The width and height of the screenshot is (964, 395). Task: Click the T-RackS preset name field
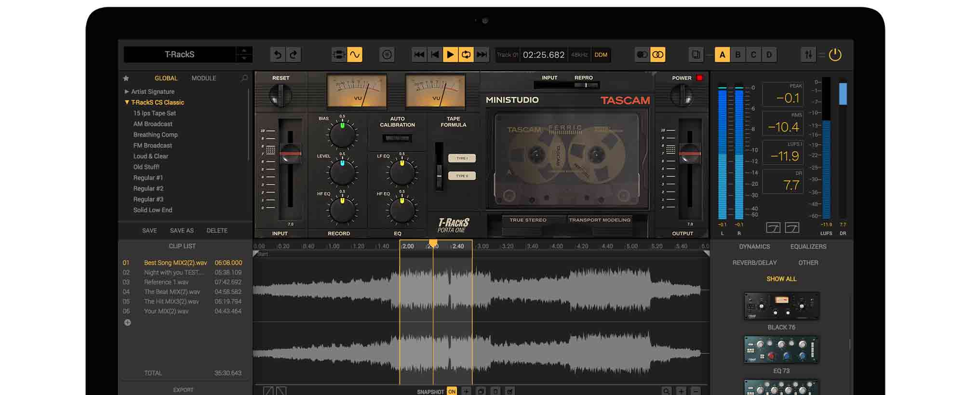pos(180,54)
